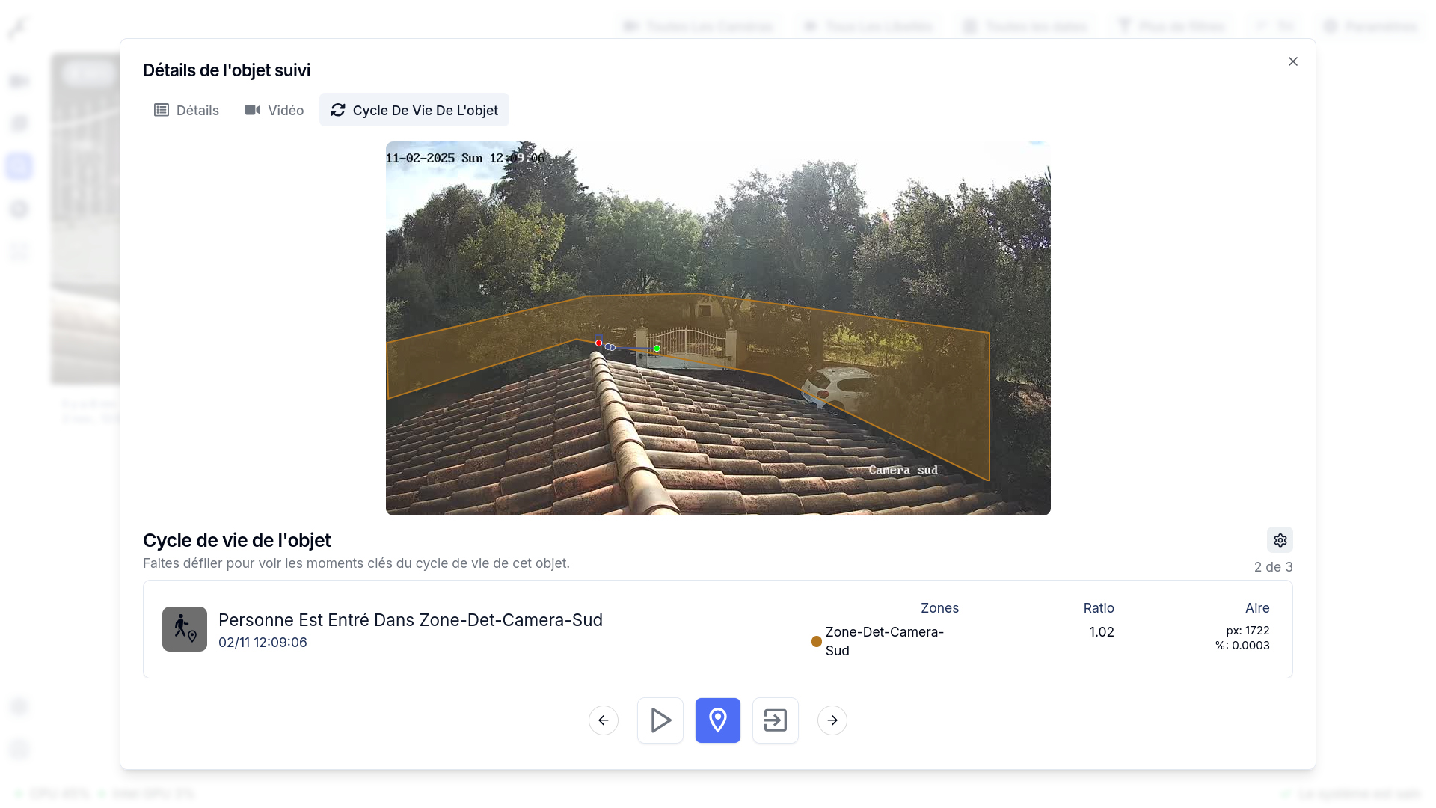Click the walking person event icon

(x=184, y=629)
